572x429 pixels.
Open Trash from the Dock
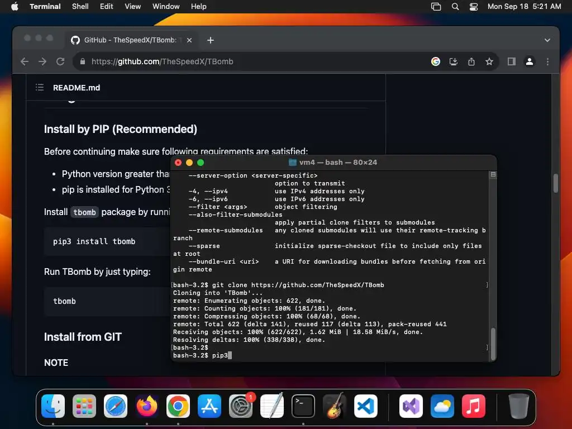pyautogui.click(x=518, y=406)
